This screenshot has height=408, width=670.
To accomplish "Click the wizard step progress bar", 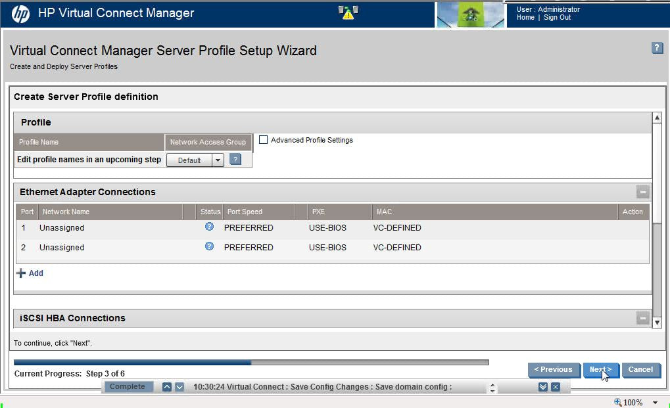I will point(251,362).
